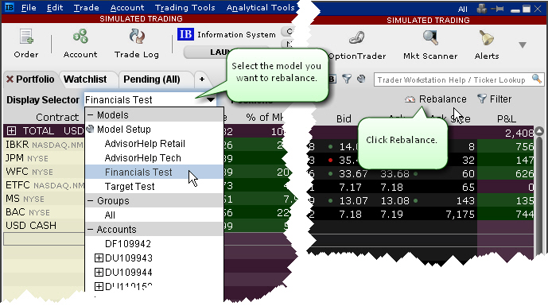The width and height of the screenshot is (548, 306).
Task: Launch OptionTrader from the toolbar
Action: click(357, 37)
